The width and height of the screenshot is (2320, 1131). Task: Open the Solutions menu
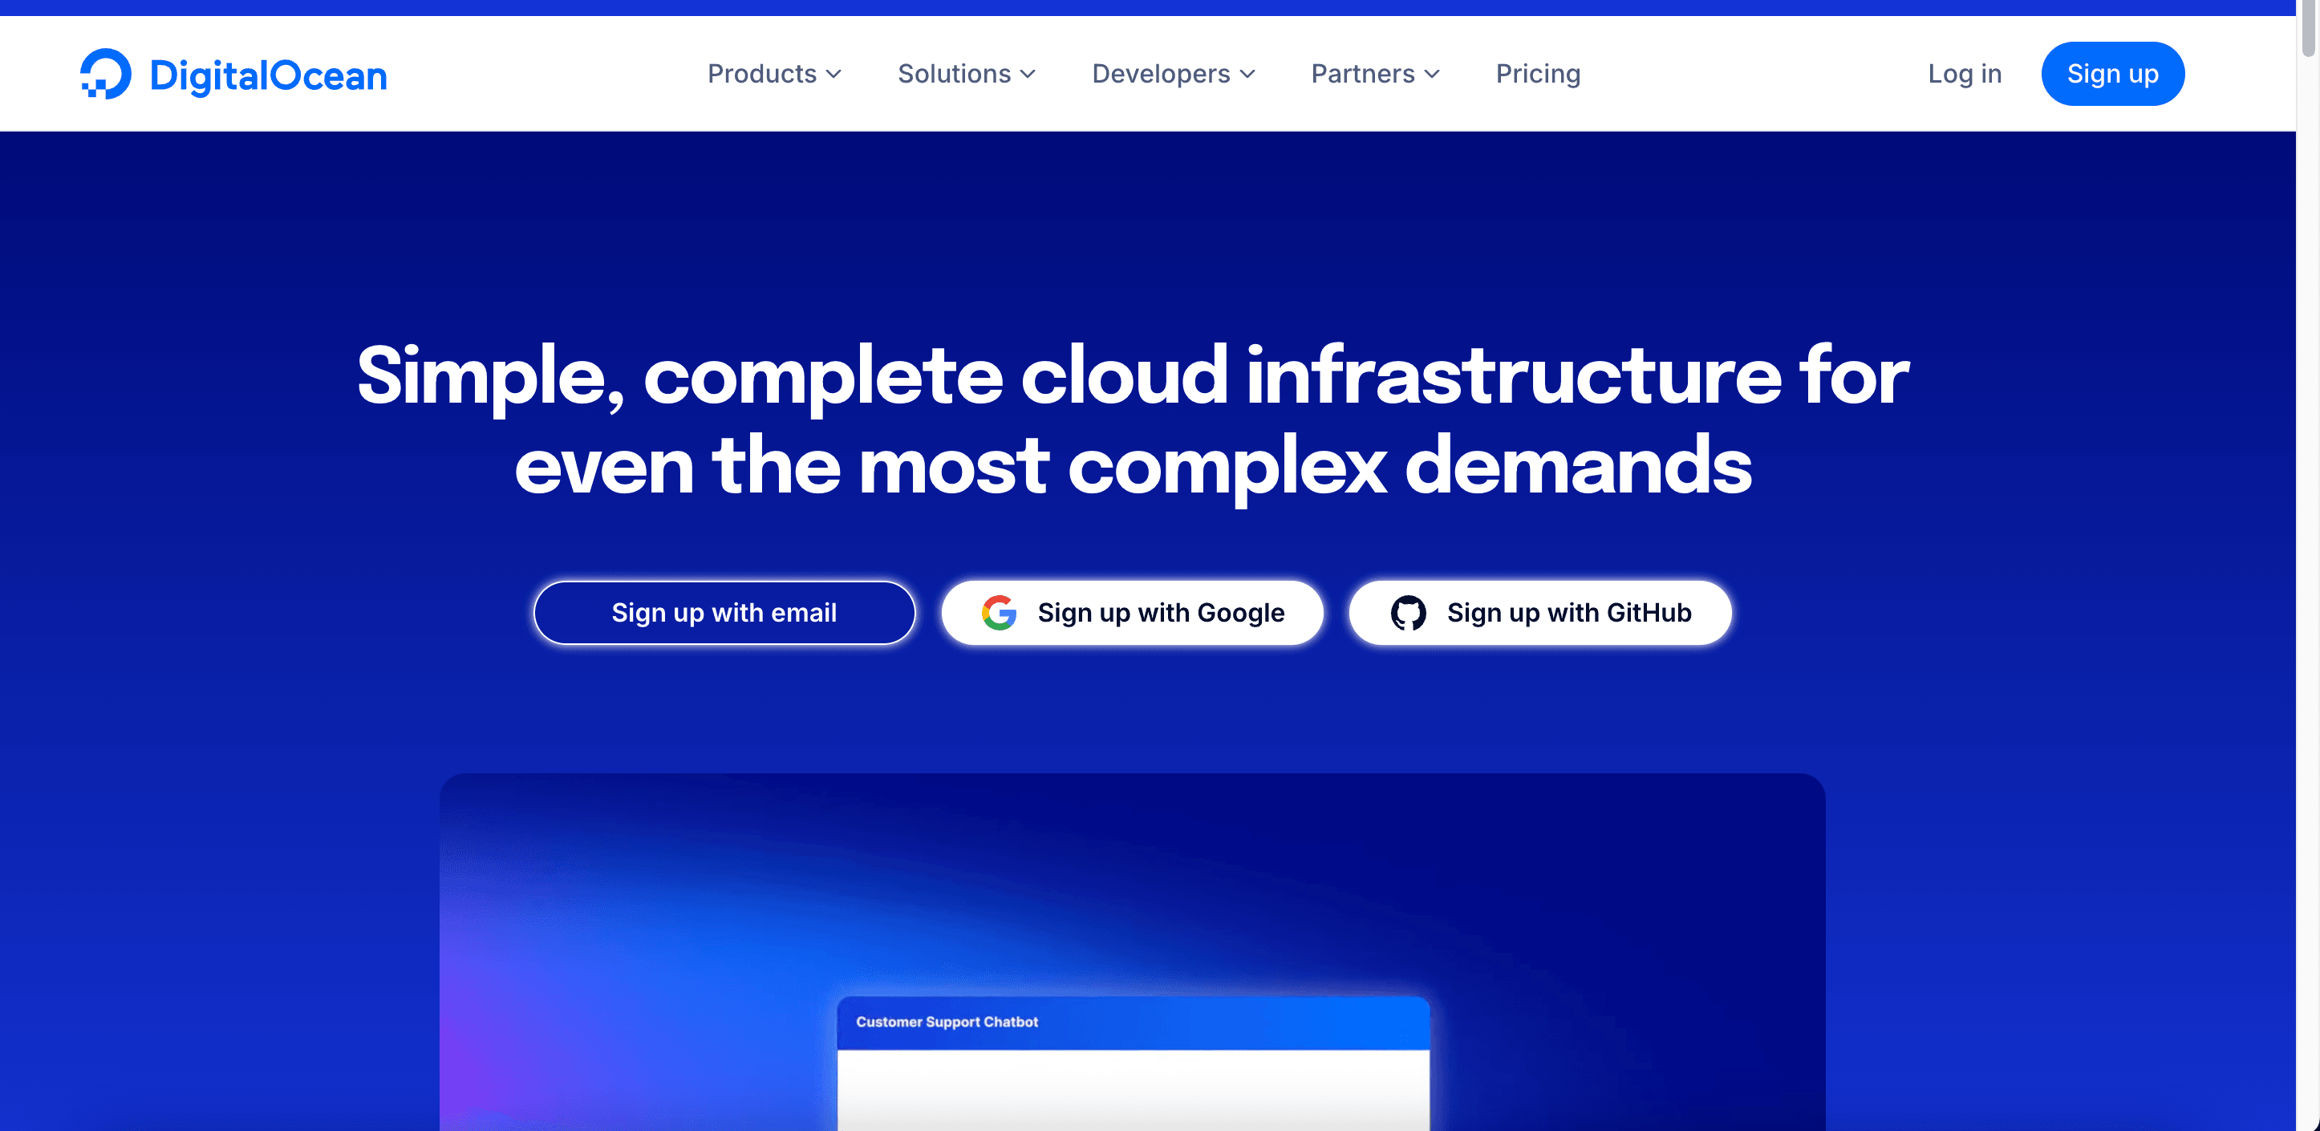tap(967, 74)
